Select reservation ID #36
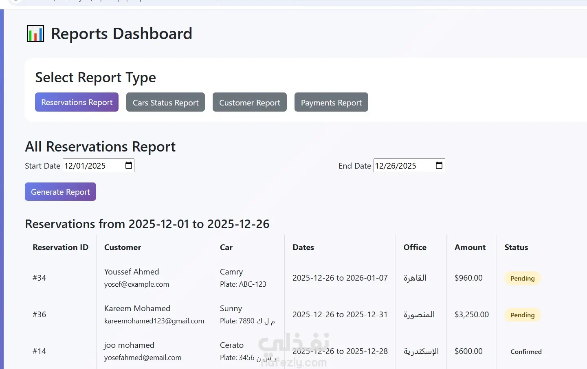The width and height of the screenshot is (587, 369). (x=39, y=314)
